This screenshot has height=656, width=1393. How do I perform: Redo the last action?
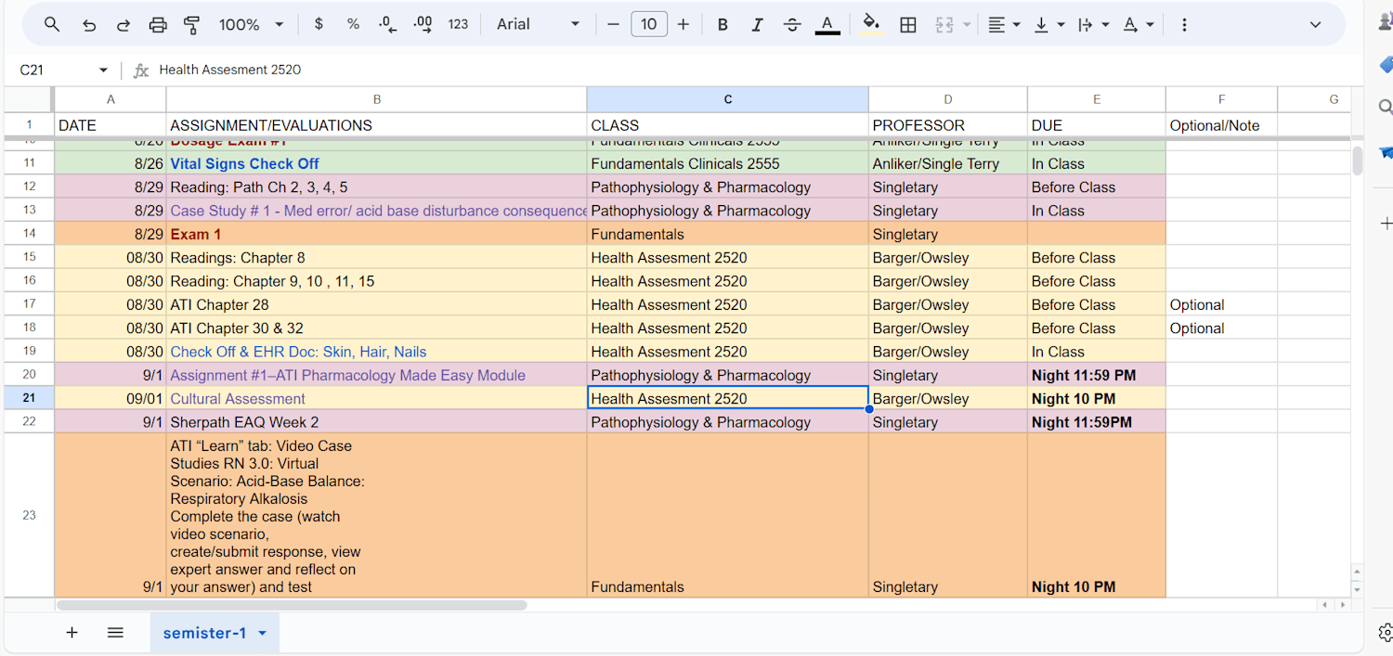pyautogui.click(x=124, y=25)
